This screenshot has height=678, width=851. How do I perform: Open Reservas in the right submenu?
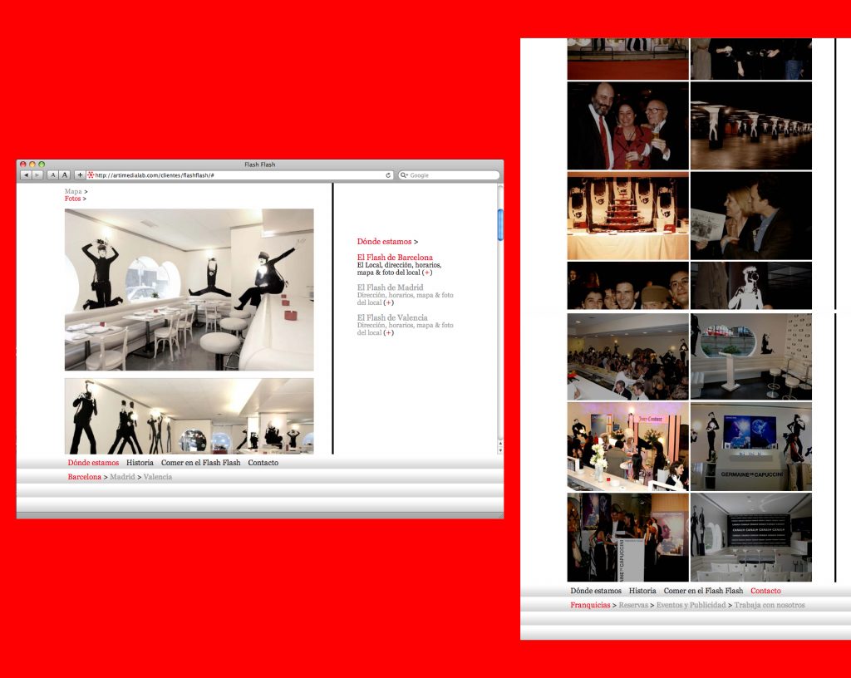pos(632,605)
